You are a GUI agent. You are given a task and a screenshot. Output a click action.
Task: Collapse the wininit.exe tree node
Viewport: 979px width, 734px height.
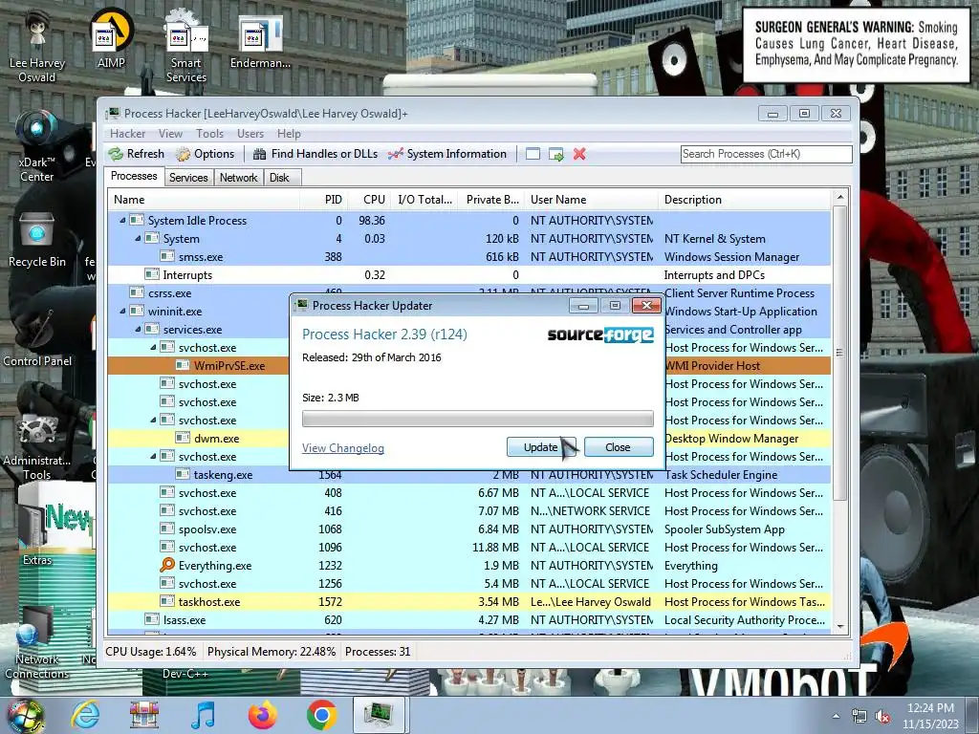(122, 311)
